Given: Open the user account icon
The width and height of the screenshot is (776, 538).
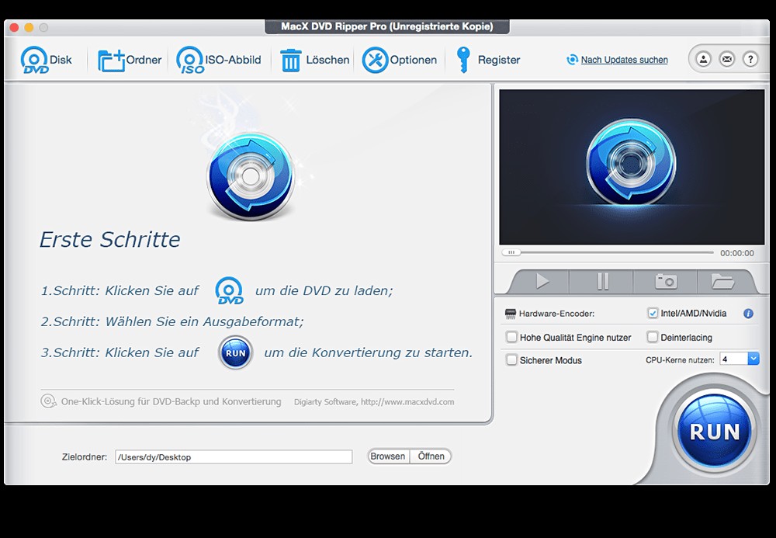Looking at the screenshot, I should pos(703,60).
